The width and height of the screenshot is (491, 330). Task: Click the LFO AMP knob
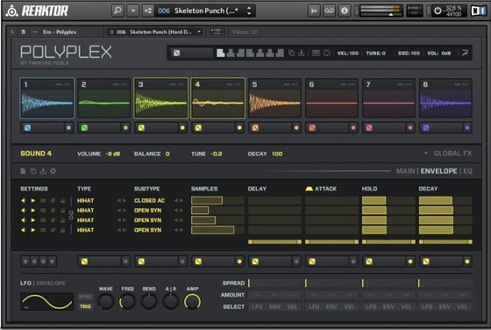[x=192, y=302]
